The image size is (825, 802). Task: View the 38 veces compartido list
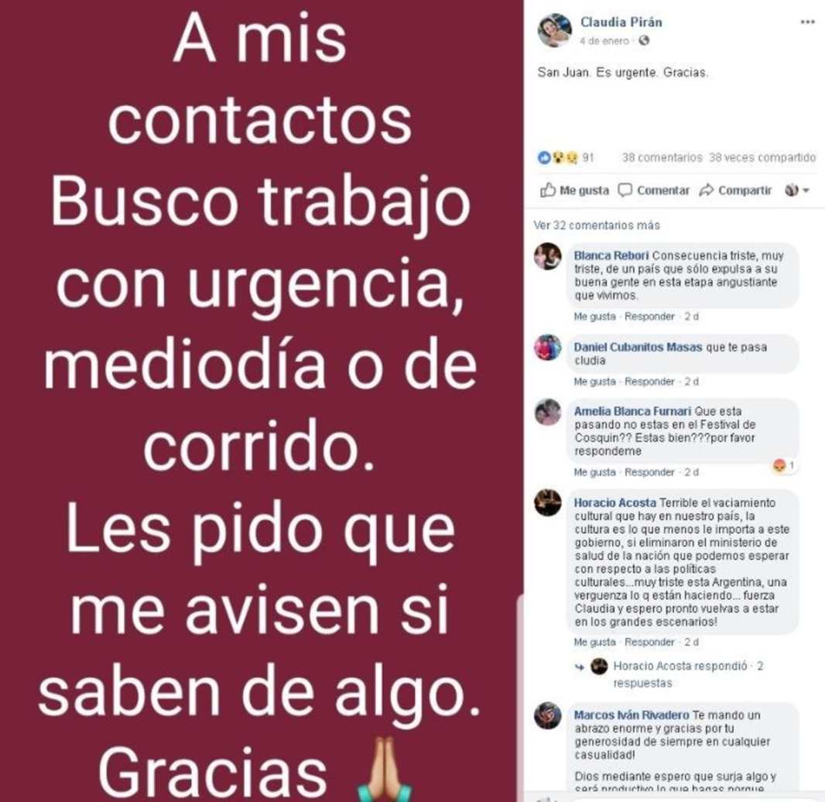tap(762, 157)
